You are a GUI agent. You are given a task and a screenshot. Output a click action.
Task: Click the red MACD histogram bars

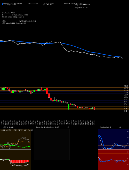coord(19,161)
